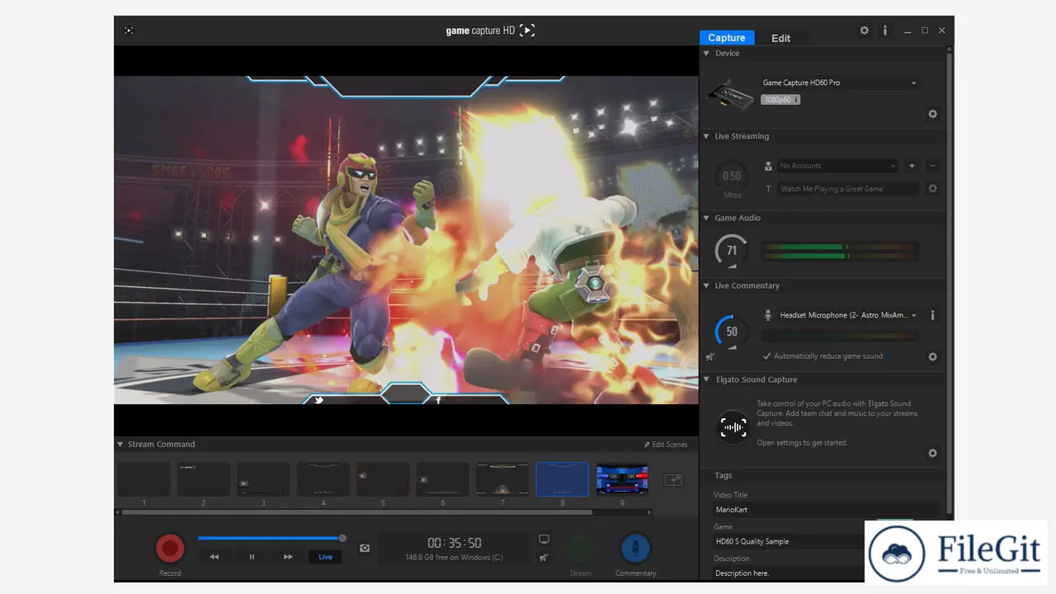1056x594 pixels.
Task: Click the right panel vertical scrollbar
Action: (950, 285)
